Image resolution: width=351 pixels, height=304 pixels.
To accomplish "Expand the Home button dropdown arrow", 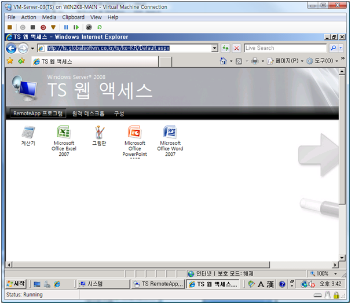I will [231, 61].
